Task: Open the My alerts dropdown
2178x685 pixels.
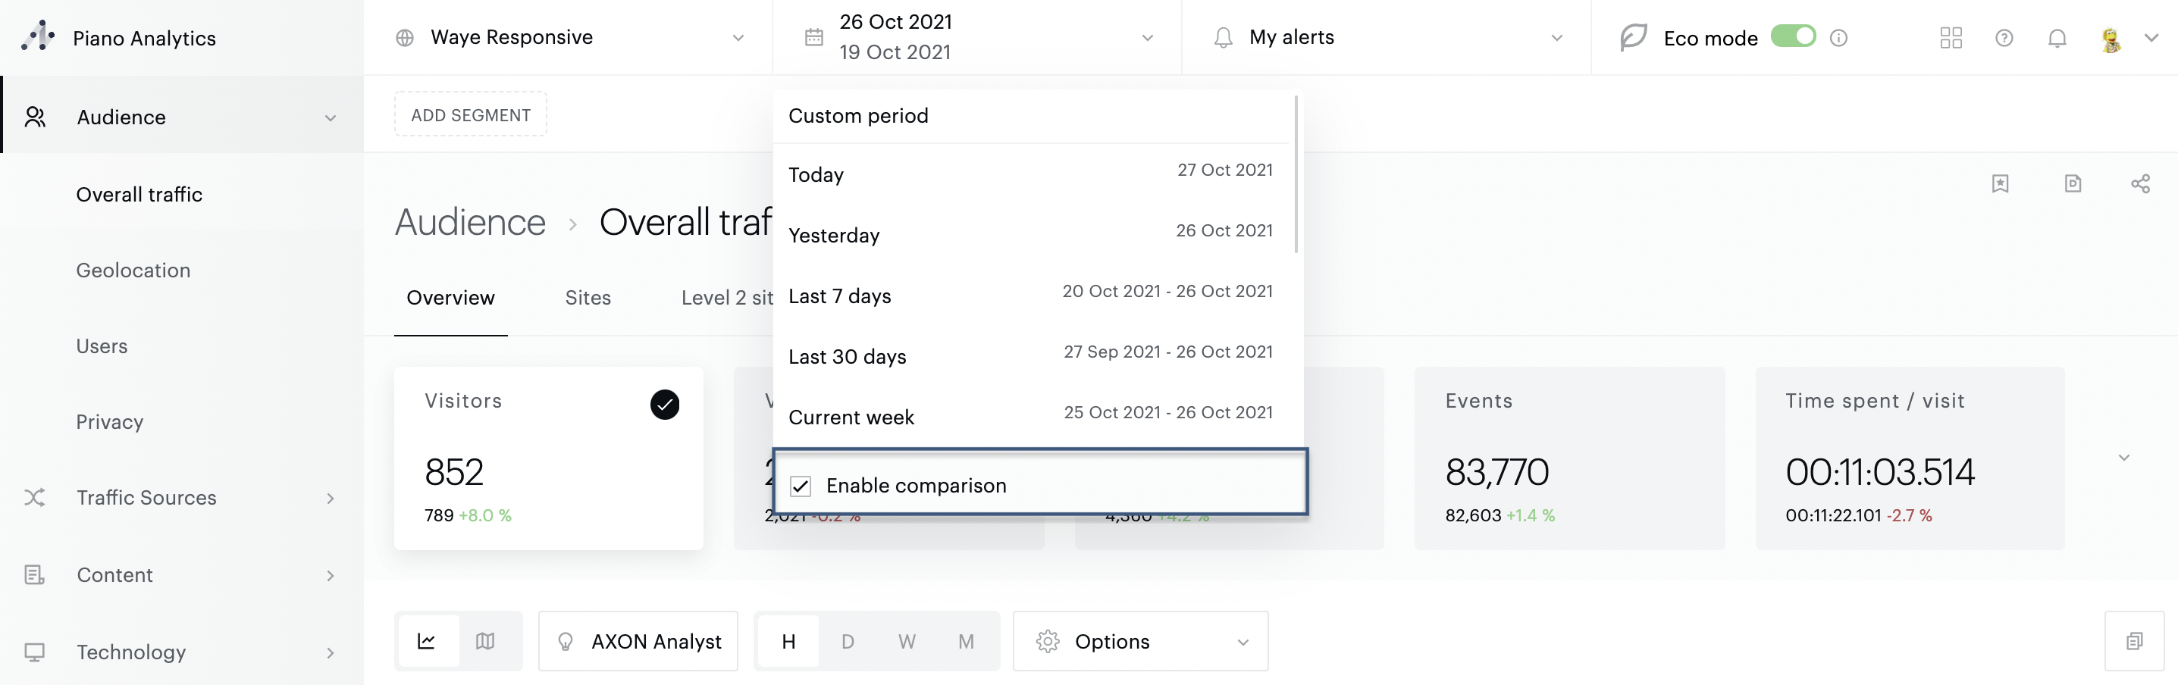Action: [1387, 38]
